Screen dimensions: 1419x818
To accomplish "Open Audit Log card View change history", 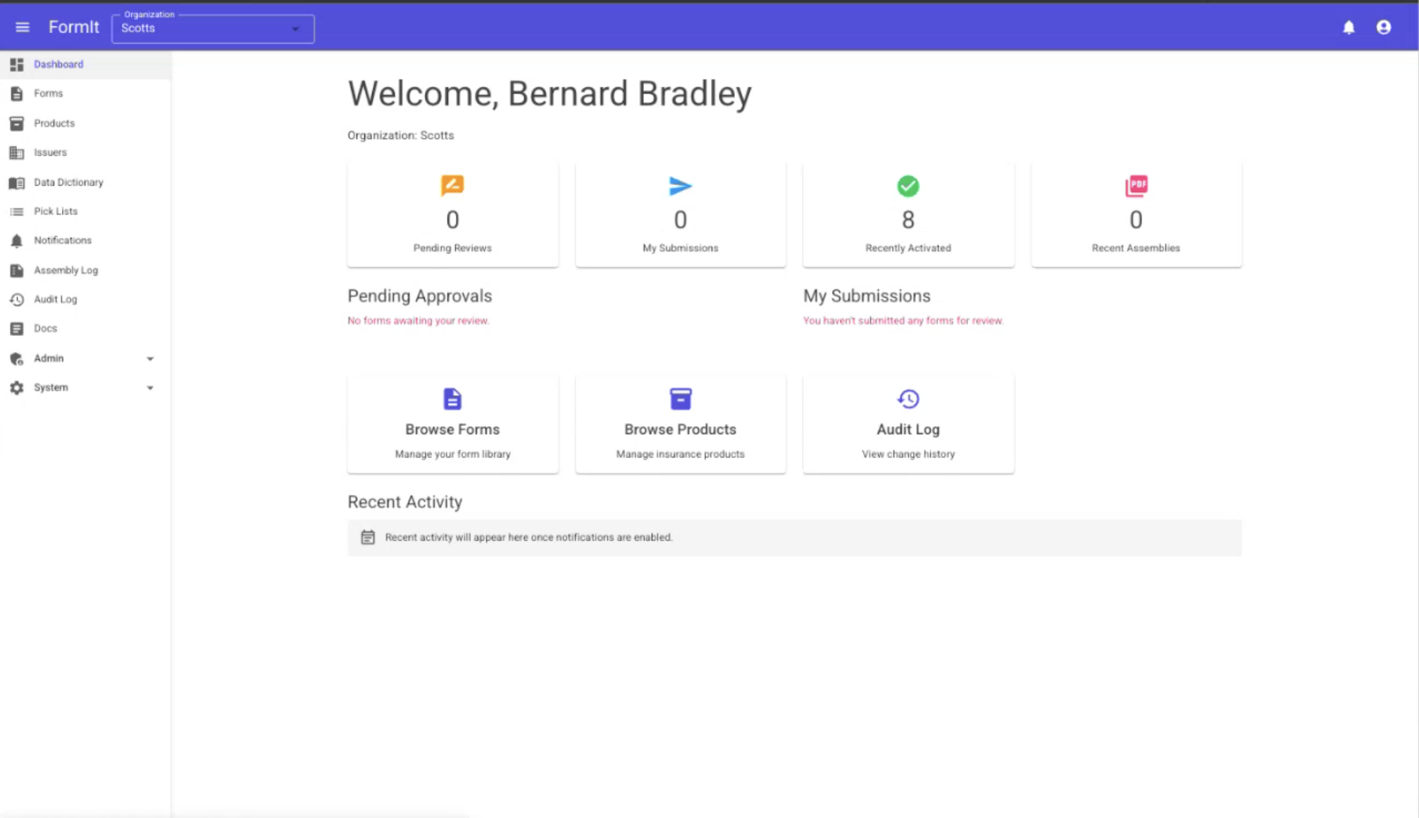I will click(908, 454).
